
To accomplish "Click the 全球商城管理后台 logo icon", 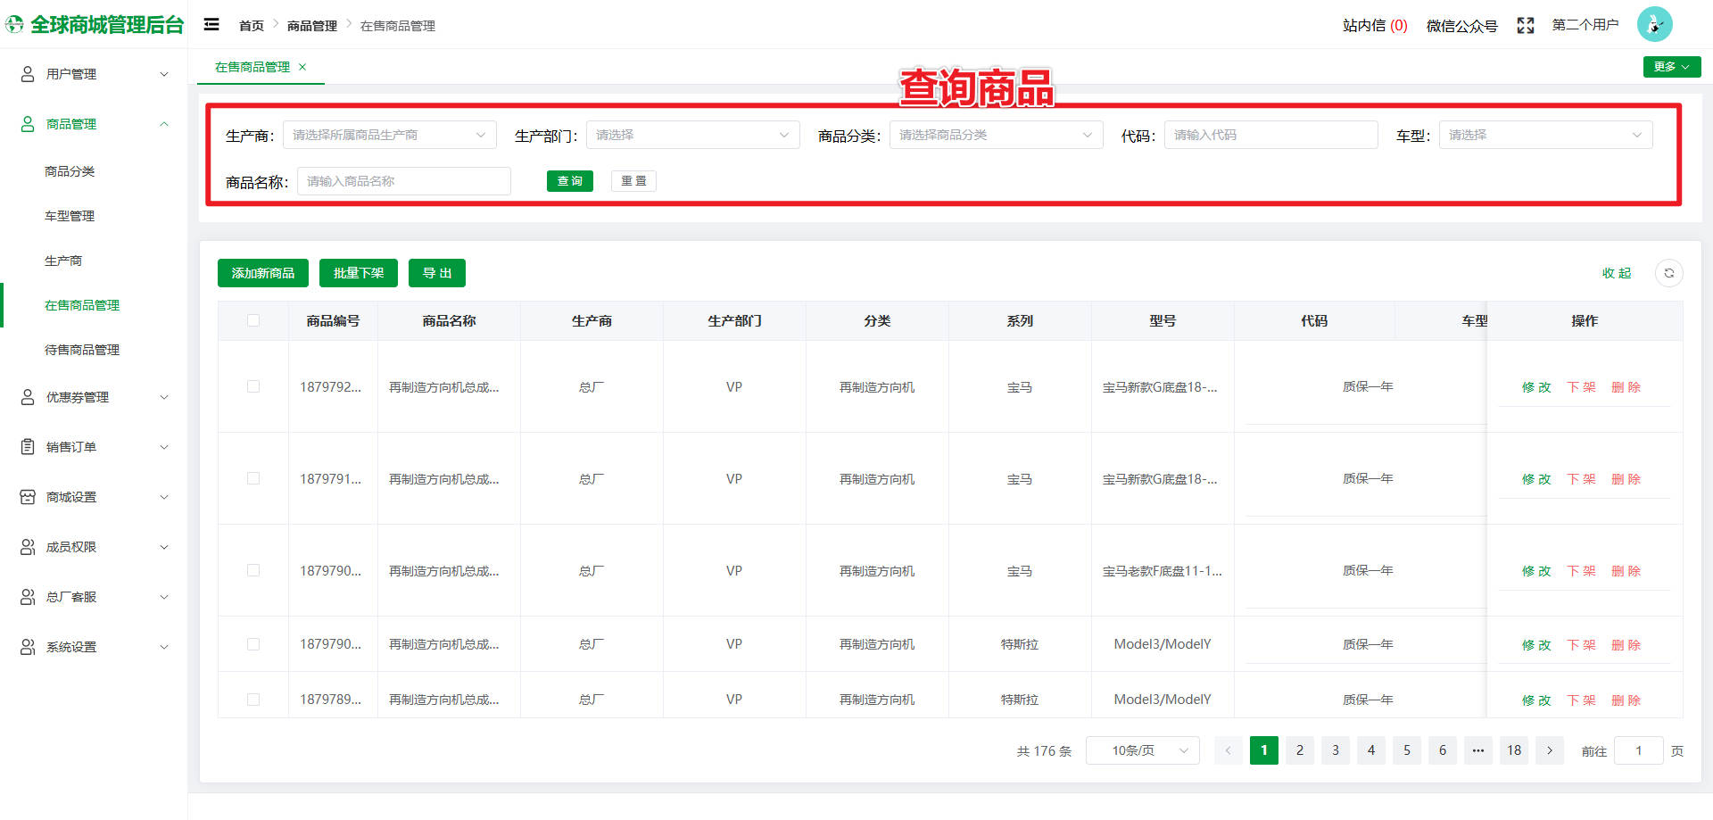I will click(x=13, y=24).
